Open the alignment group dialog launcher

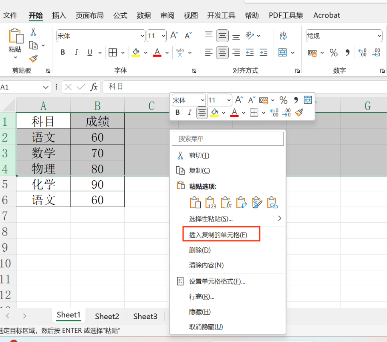297,71
